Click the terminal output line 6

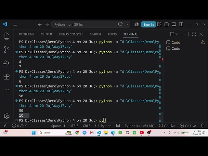20,81
